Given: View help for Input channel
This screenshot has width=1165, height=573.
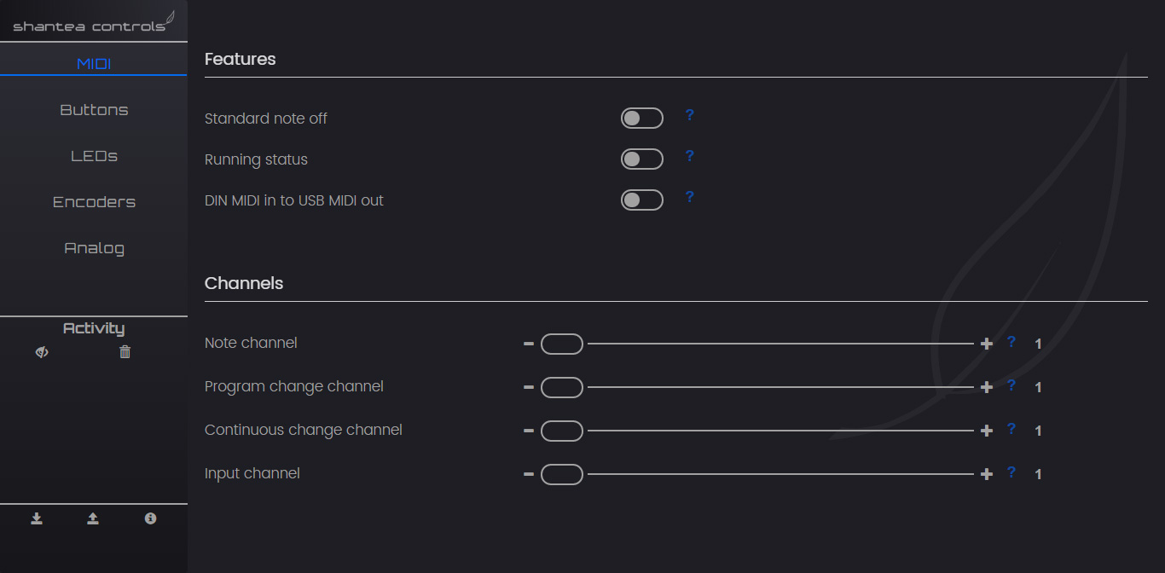Looking at the screenshot, I should click(x=1011, y=472).
